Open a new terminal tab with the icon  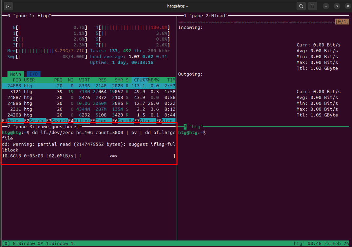pyautogui.click(x=8, y=6)
